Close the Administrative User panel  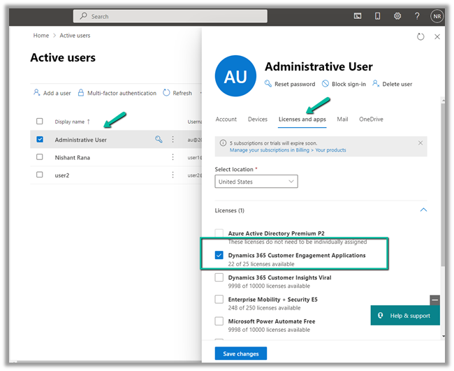click(x=437, y=36)
